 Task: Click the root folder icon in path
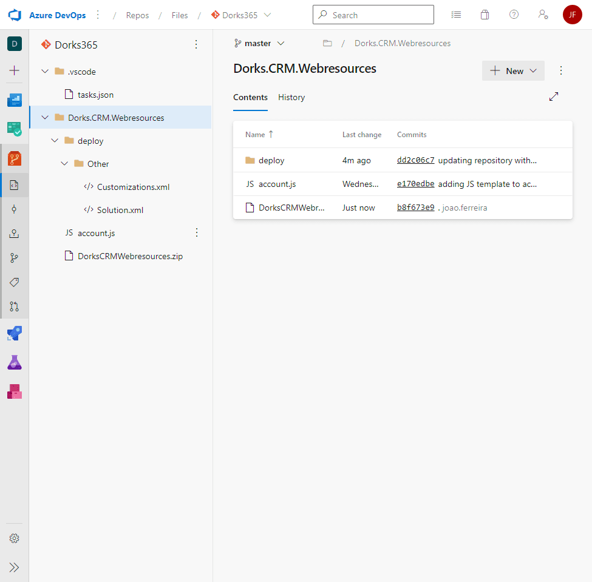pos(327,44)
